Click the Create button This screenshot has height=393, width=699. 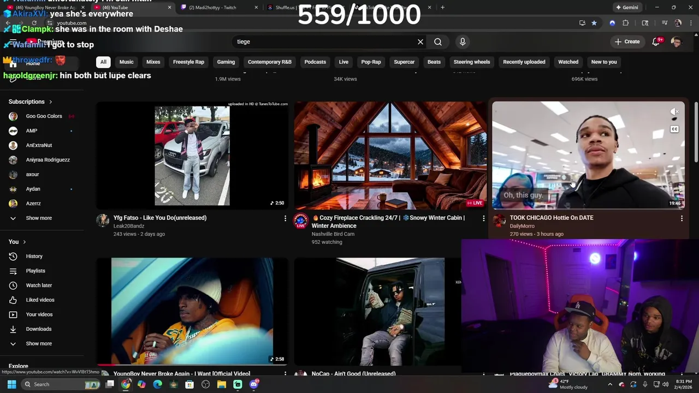pyautogui.click(x=626, y=41)
